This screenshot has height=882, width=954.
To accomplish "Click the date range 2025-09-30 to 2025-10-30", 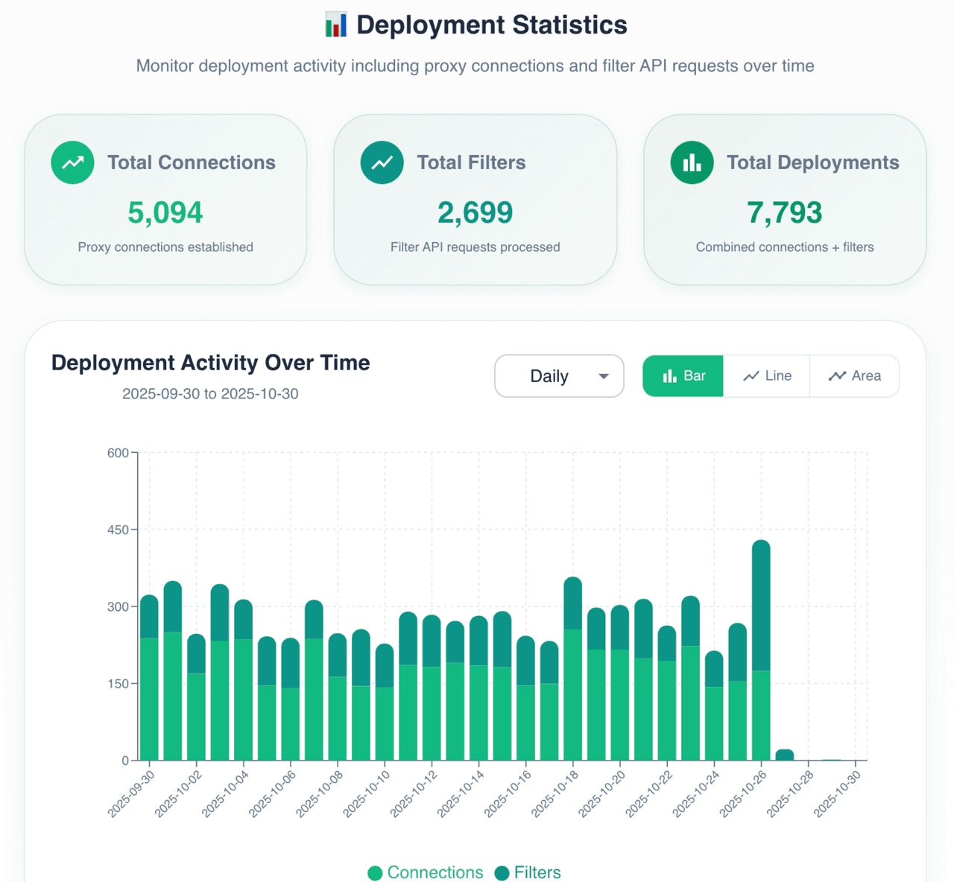I will point(210,393).
